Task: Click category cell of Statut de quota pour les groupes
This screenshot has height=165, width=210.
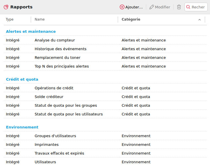Action: [136, 105]
